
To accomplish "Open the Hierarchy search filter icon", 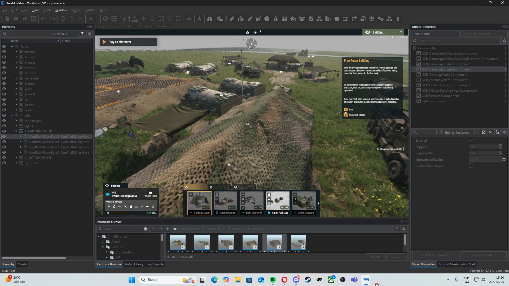I will coord(82,34).
